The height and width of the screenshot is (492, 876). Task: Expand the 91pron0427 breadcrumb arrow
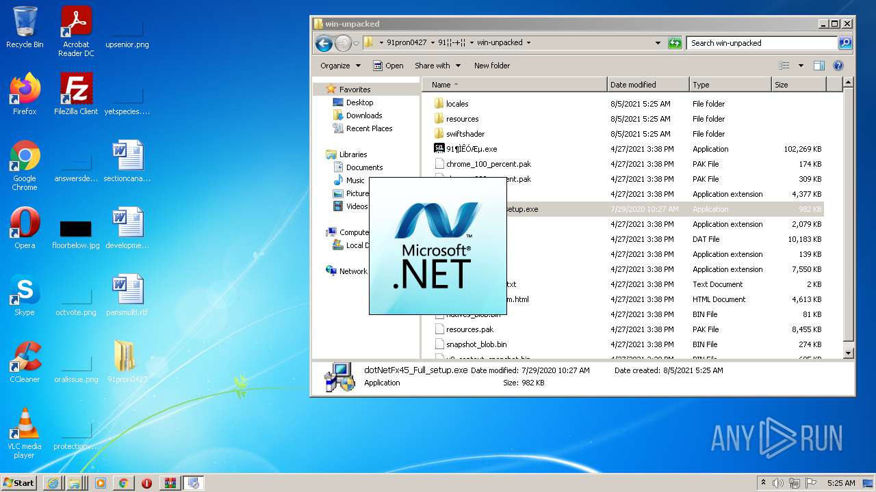point(432,42)
